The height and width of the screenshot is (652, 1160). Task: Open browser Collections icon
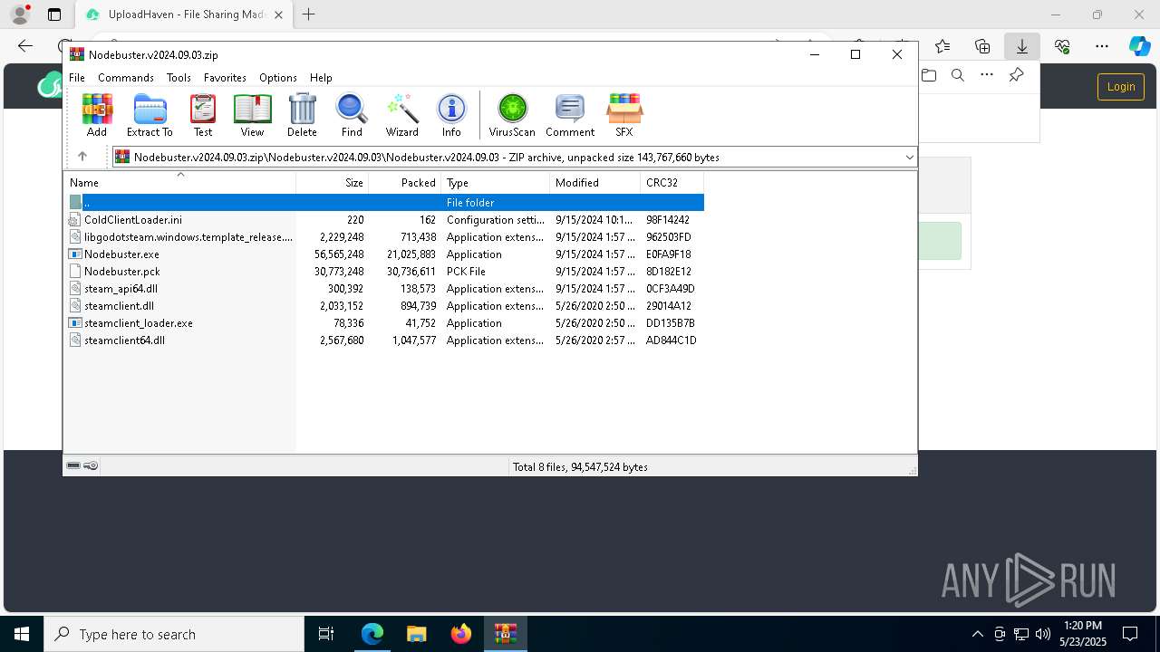(x=982, y=46)
